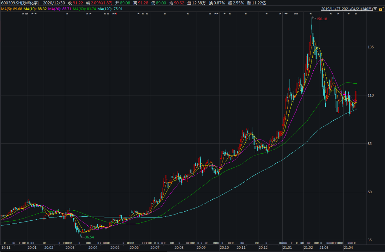Click the 35 price axis label
This screenshot has height=252, width=385.
click(x=370, y=240)
